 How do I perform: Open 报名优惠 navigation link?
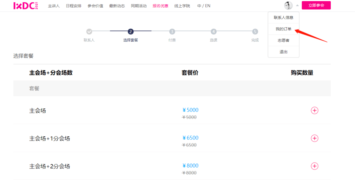[160, 6]
